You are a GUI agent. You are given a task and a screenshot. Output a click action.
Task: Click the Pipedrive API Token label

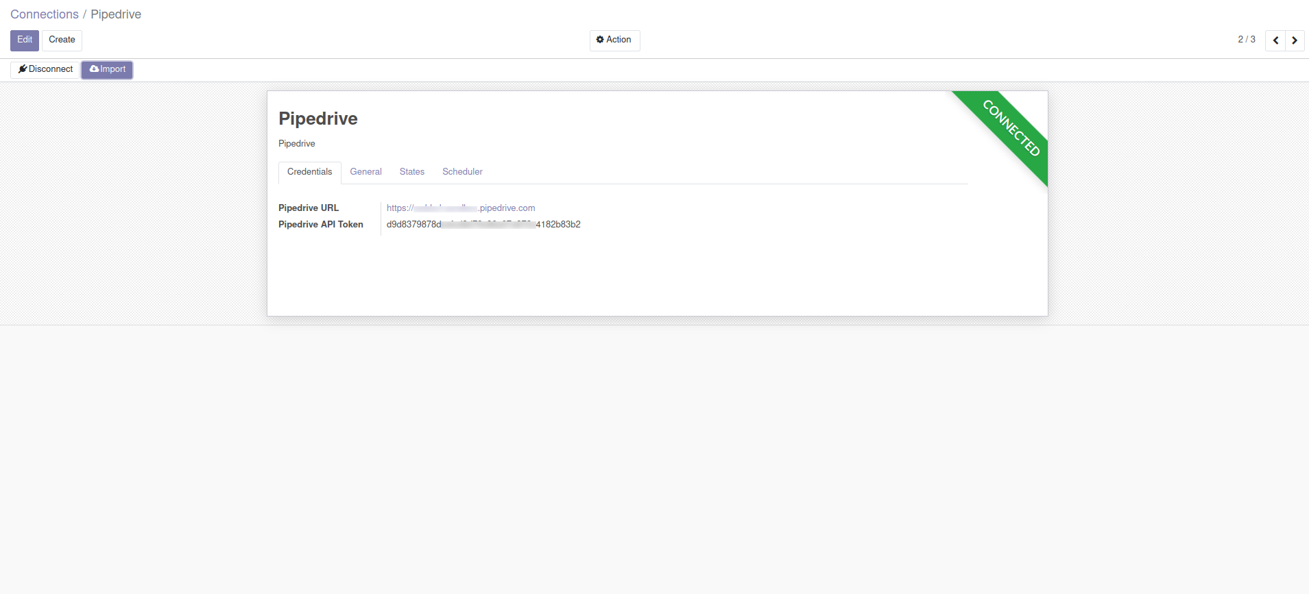[x=321, y=225]
